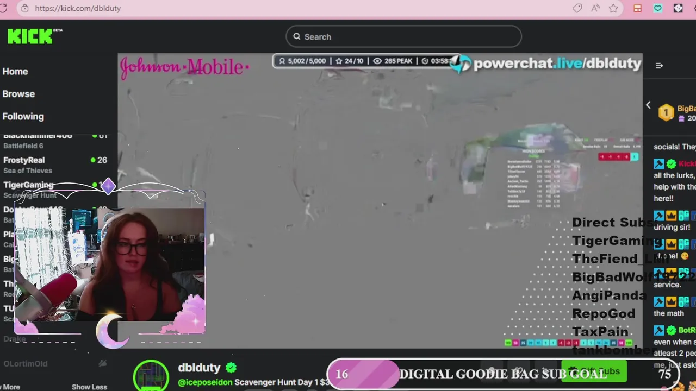Click the dblduty channel avatar
696x391 pixels.
tap(151, 376)
